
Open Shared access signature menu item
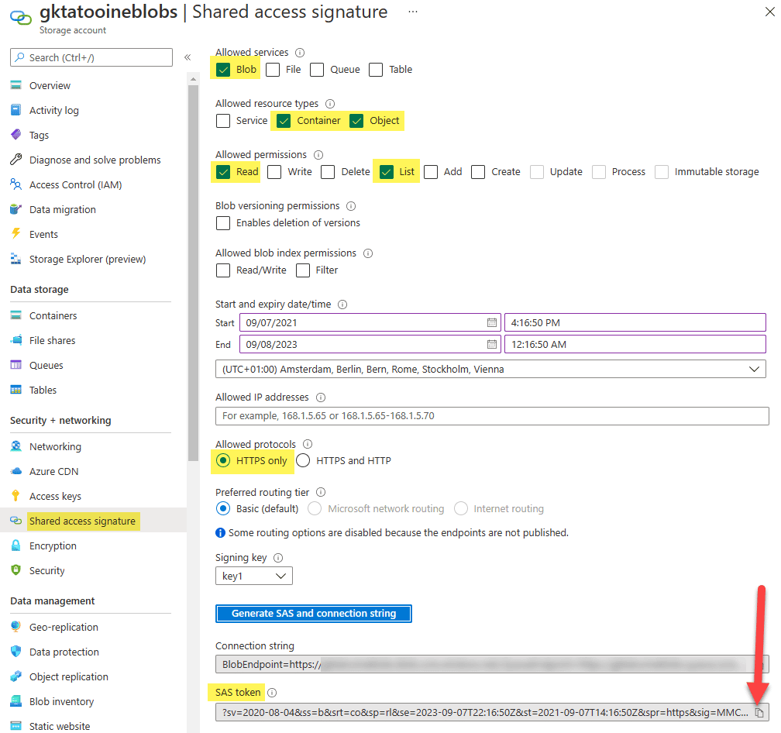point(82,521)
